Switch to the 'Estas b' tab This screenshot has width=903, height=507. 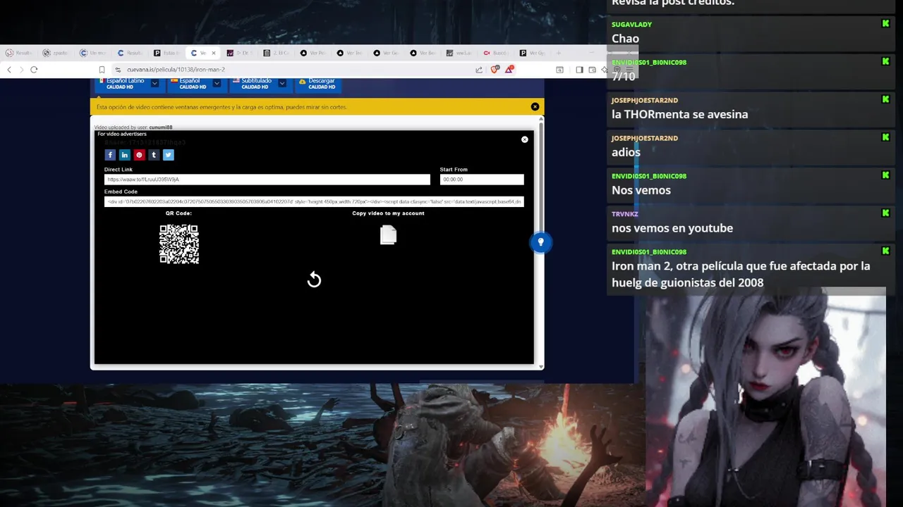(x=167, y=53)
